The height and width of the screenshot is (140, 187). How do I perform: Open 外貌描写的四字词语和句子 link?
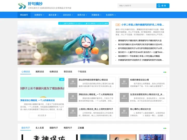[141, 60]
